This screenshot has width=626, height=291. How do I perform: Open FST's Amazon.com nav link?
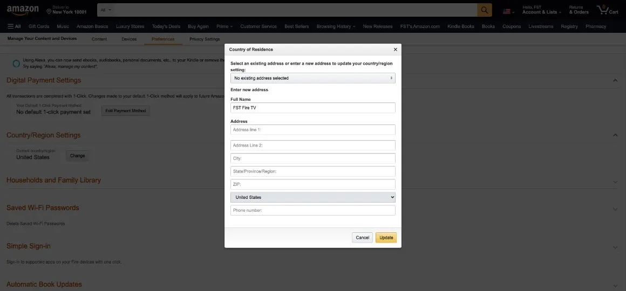coord(420,26)
